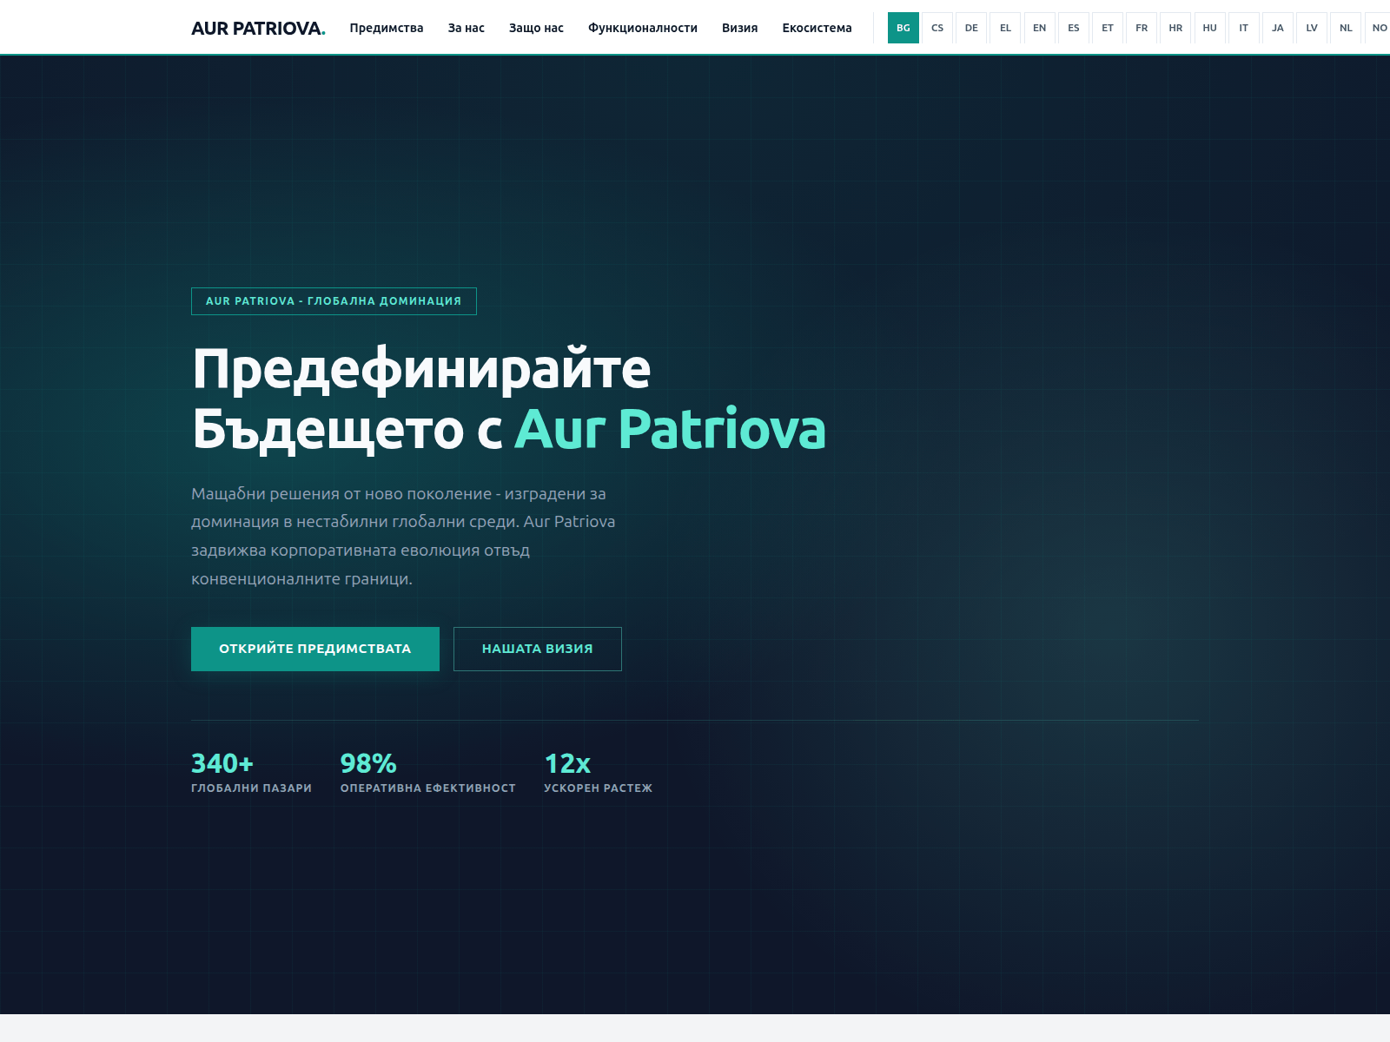This screenshot has height=1042, width=1390.
Task: Click the ОПЕРАТИВНА ЕФЕКТИВНОСТ label
Action: pos(428,788)
